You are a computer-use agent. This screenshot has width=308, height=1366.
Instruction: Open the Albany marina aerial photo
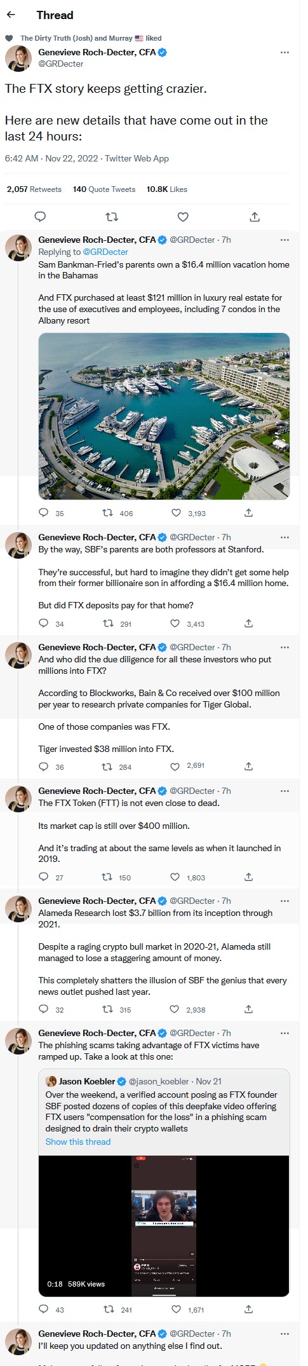[164, 416]
